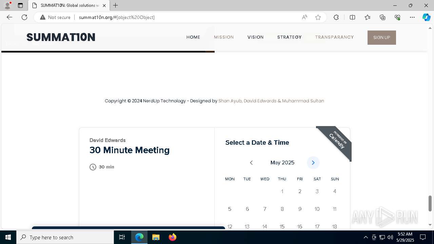Open a new tab with plus button

coord(116,5)
